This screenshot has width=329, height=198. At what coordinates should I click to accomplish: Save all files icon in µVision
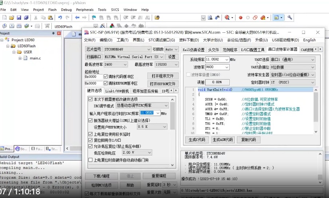point(26,17)
